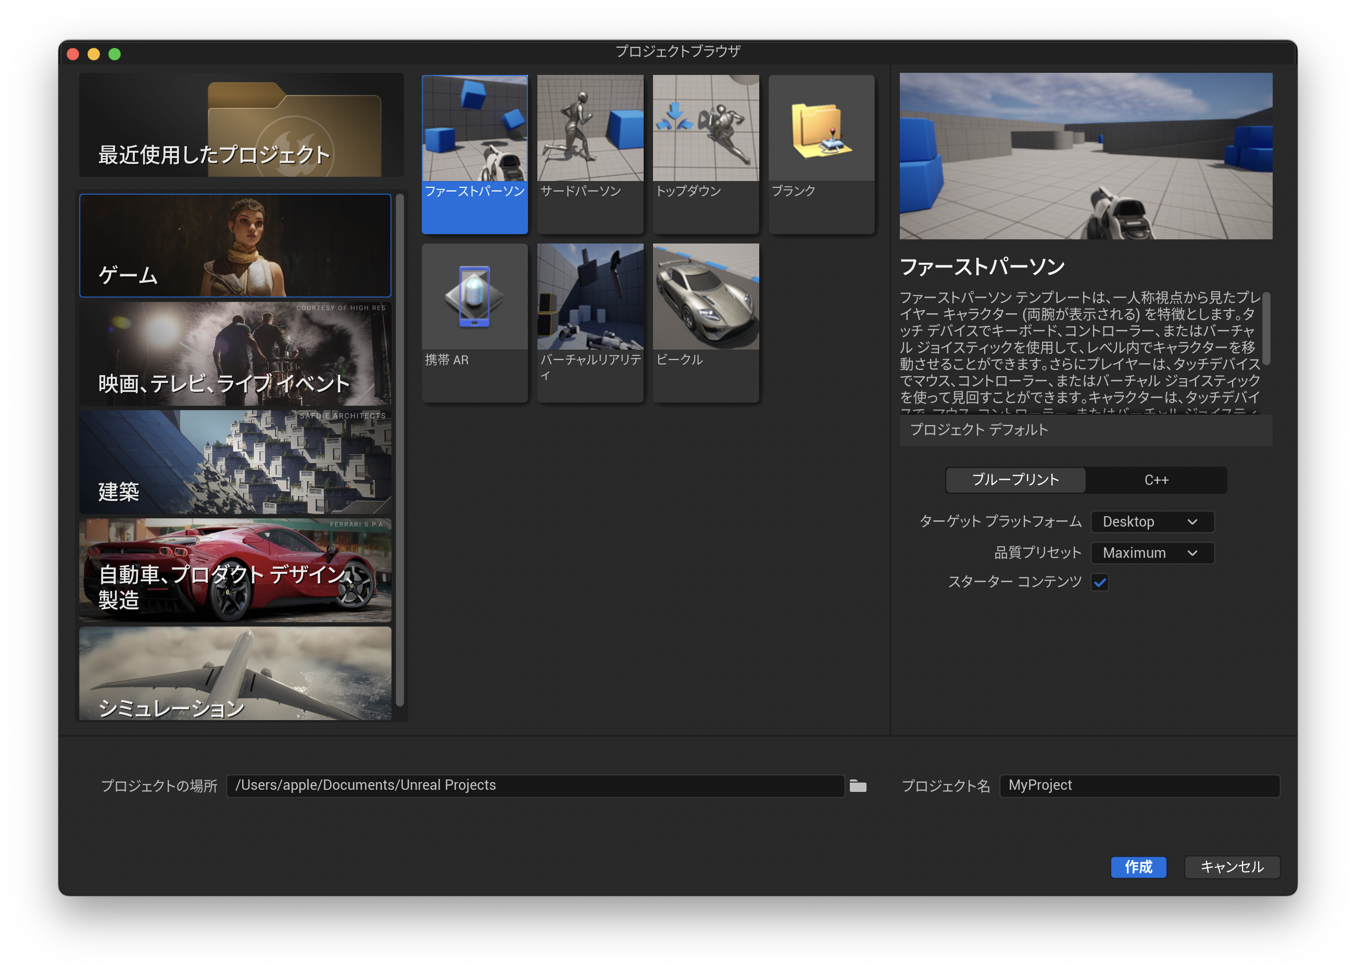Click the プロジェクト デフォルト section header
The height and width of the screenshot is (973, 1356).
click(x=1086, y=430)
